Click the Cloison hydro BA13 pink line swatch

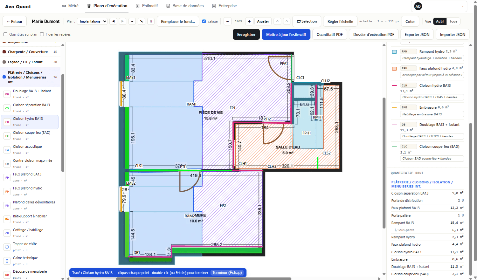(x=394, y=85)
